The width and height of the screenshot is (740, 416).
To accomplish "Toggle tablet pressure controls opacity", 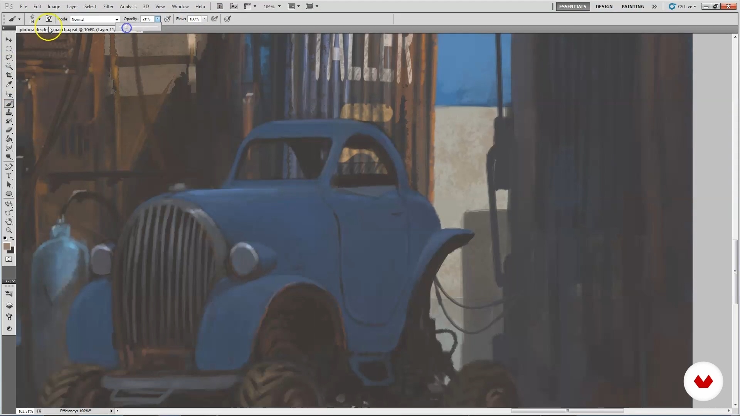I will (168, 19).
